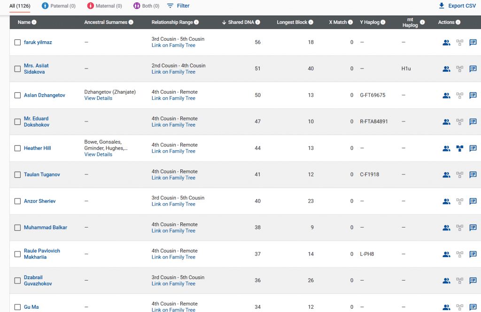Open in-common matches for faruk yilmaz
Image resolution: width=481 pixels, height=312 pixels.
click(446, 42)
